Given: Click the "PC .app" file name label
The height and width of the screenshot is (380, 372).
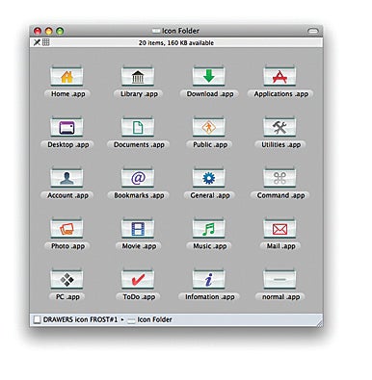Looking at the screenshot, I should pos(67,297).
